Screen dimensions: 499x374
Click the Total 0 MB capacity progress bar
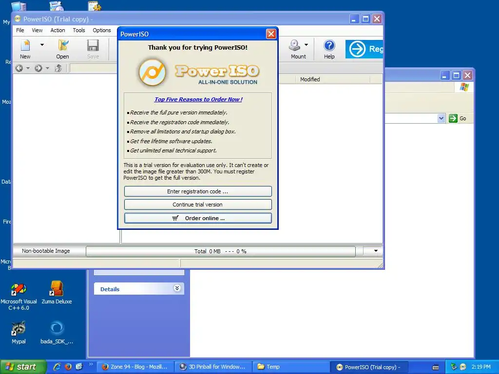pyautogui.click(x=221, y=251)
